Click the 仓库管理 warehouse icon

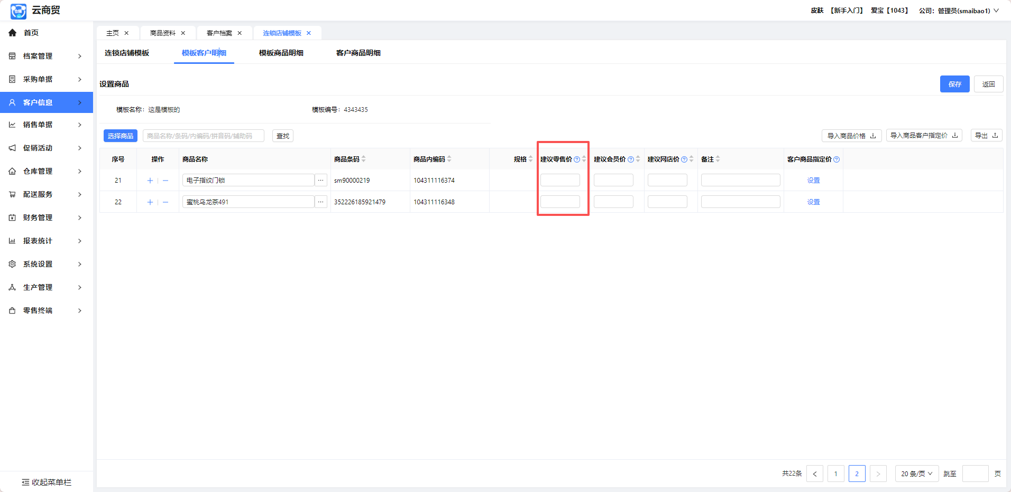pyautogui.click(x=12, y=171)
